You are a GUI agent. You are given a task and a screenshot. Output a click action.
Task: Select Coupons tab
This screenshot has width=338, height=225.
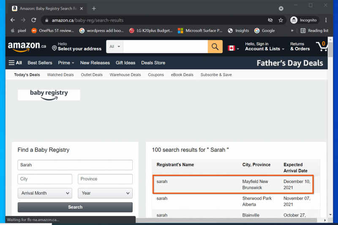point(156,75)
